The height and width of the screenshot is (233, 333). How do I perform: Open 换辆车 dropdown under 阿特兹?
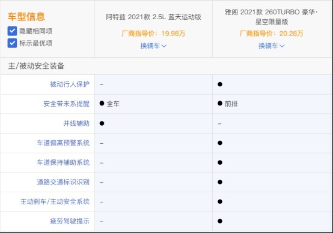tap(153, 46)
